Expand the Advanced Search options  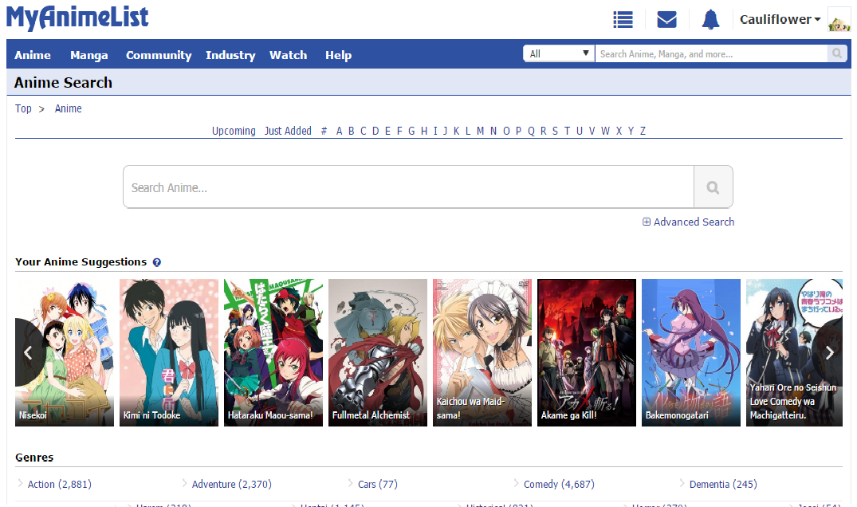tap(688, 222)
